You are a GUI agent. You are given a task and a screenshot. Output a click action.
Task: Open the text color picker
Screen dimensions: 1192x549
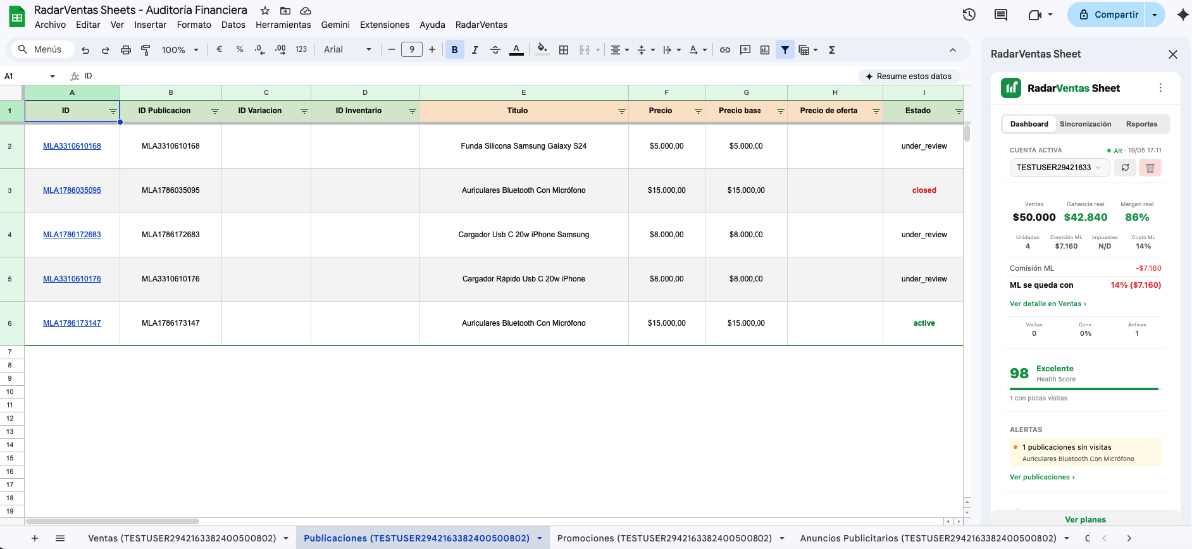click(516, 49)
